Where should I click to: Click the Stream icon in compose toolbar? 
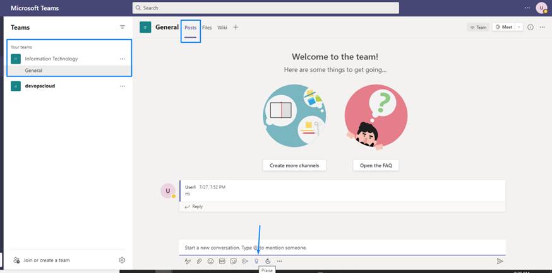tap(245, 261)
